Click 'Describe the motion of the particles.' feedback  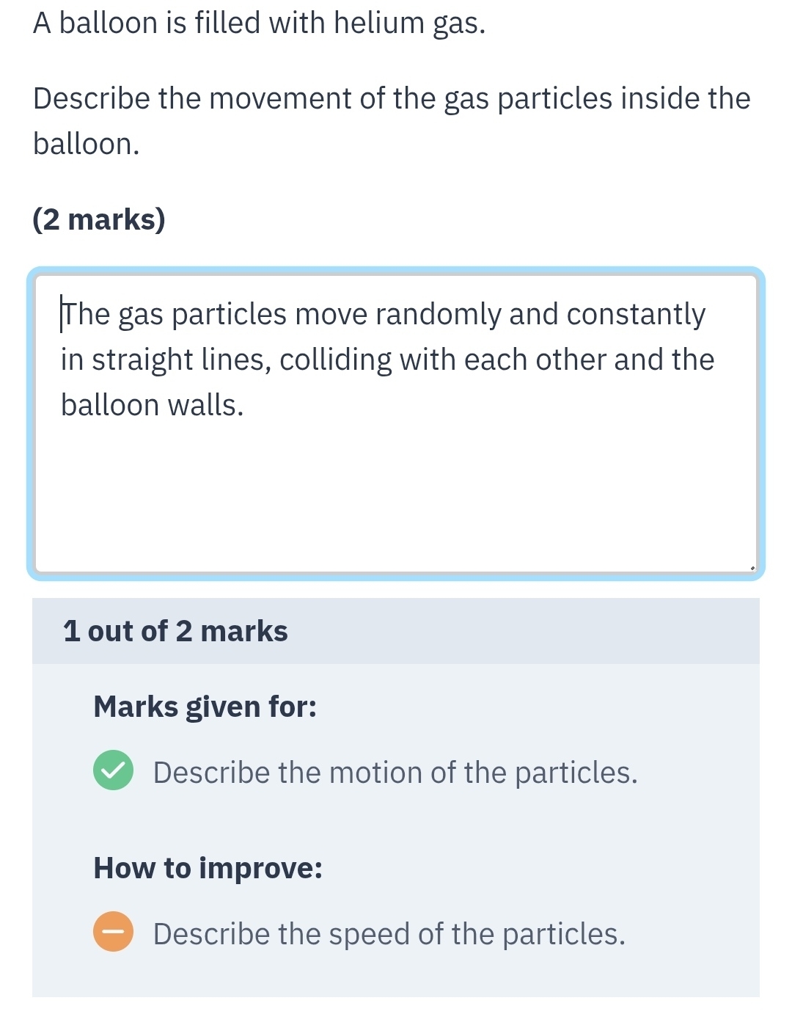[x=395, y=773]
